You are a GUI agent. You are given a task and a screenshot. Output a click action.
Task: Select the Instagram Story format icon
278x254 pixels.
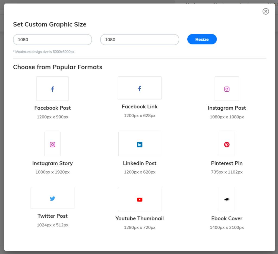(x=52, y=144)
